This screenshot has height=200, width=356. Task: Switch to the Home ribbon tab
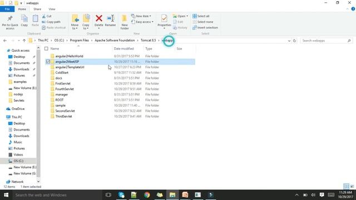(22, 9)
